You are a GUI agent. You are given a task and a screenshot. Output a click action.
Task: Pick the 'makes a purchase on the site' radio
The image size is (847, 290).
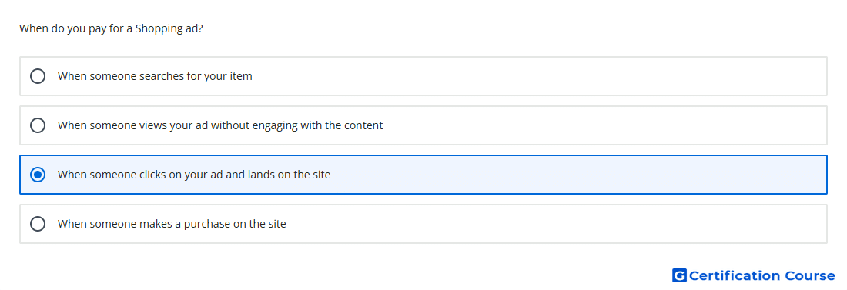(38, 224)
